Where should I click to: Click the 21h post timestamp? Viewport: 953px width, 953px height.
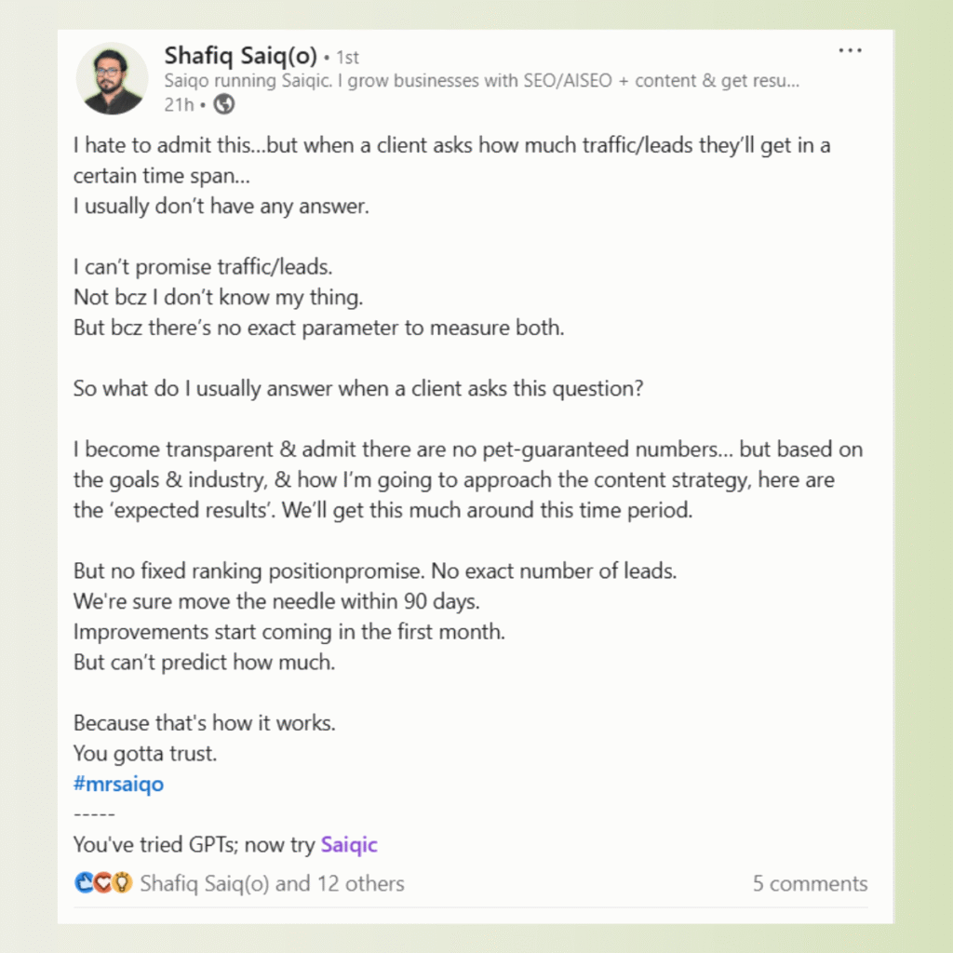[178, 104]
